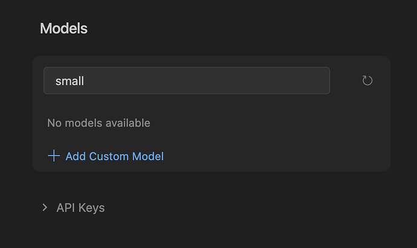The height and width of the screenshot is (248, 417).
Task: Click the No models available message
Action: (x=99, y=123)
